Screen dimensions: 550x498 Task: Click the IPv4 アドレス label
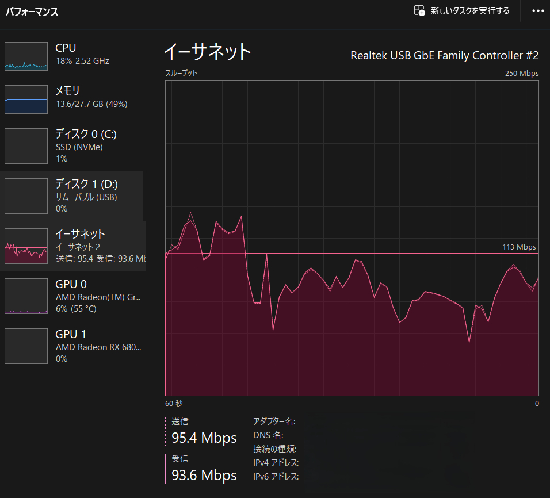[x=276, y=463]
